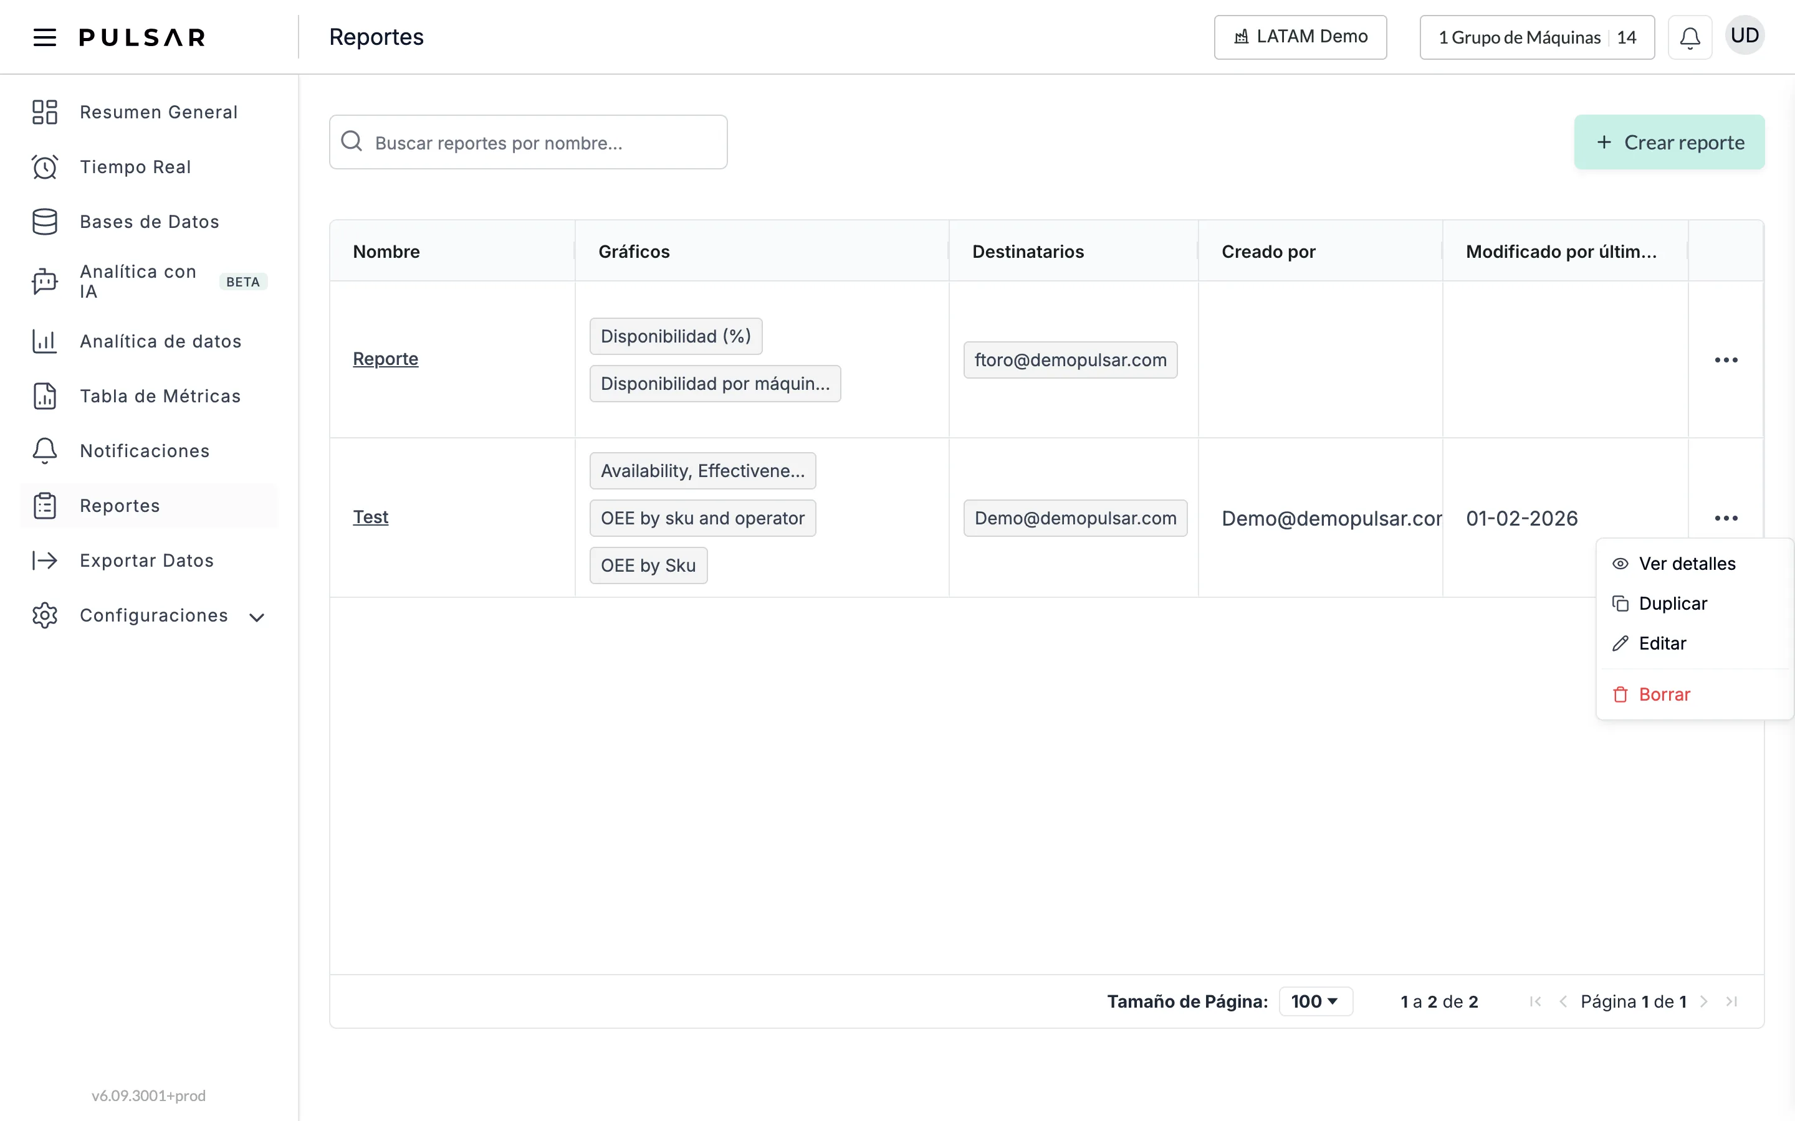This screenshot has width=1795, height=1121.
Task: Open the LATAM Demo plant selector
Action: point(1300,37)
